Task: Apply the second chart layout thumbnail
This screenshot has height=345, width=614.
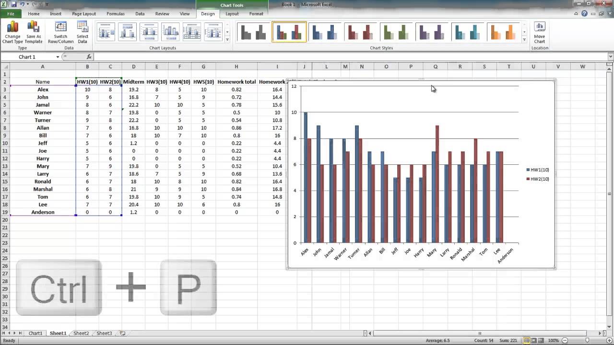Action: click(x=128, y=32)
